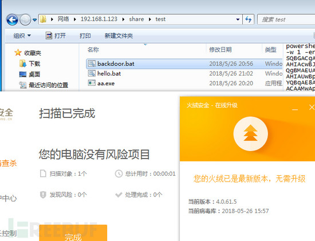Go back with the Explorer back arrow
The width and height of the screenshot is (315, 241).
tap(12, 19)
